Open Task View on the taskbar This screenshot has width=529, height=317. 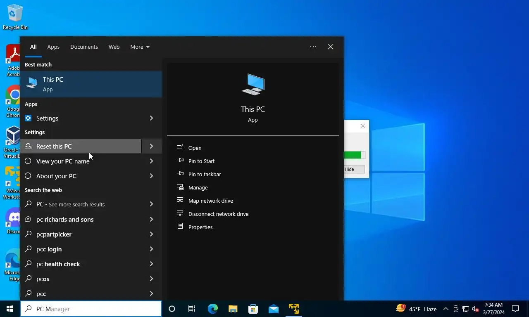pos(192,309)
